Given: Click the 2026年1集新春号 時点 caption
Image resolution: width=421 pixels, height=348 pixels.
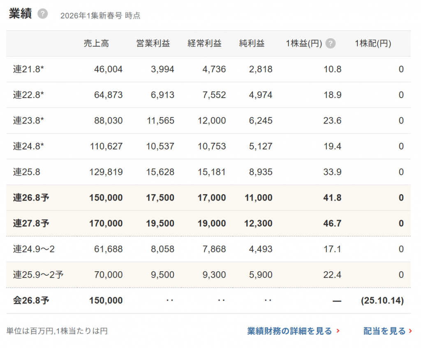Looking at the screenshot, I should (x=100, y=16).
